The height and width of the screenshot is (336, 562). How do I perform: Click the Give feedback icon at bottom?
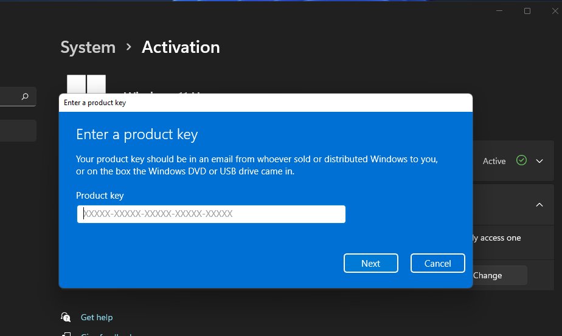[66, 334]
